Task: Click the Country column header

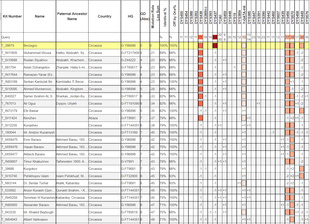Action: 104,16
